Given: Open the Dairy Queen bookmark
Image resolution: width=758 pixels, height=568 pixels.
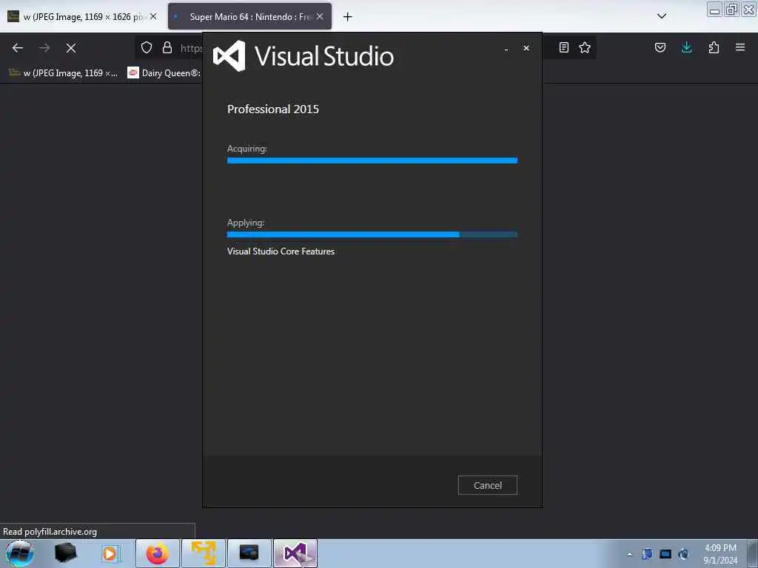Looking at the screenshot, I should (x=164, y=73).
